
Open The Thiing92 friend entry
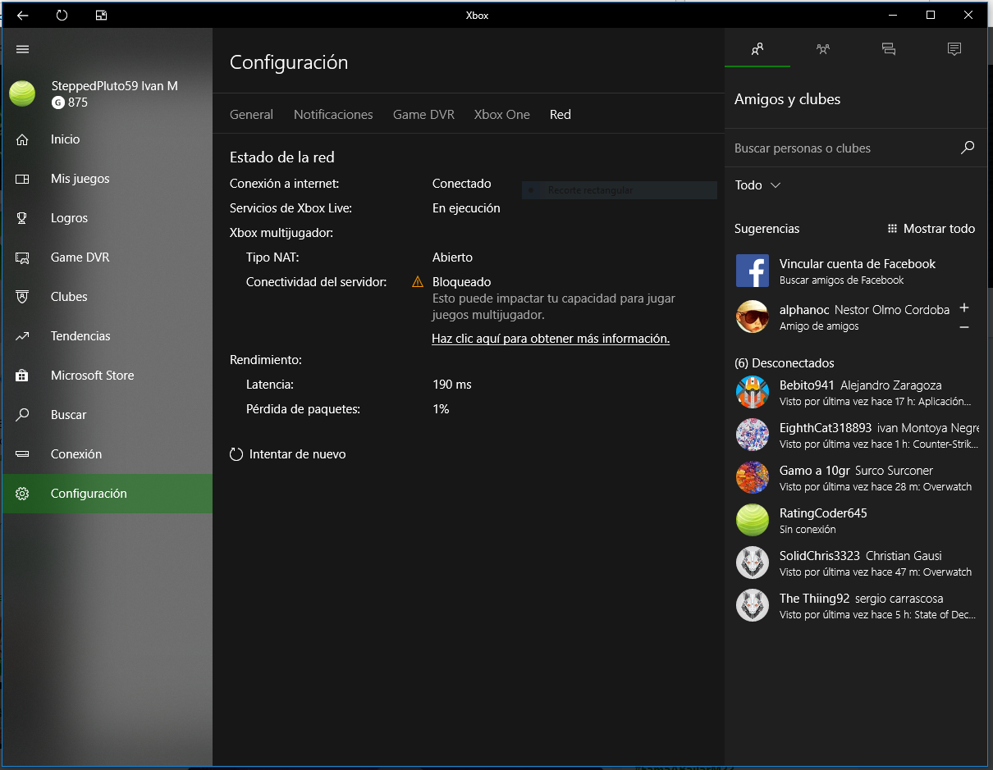click(856, 605)
